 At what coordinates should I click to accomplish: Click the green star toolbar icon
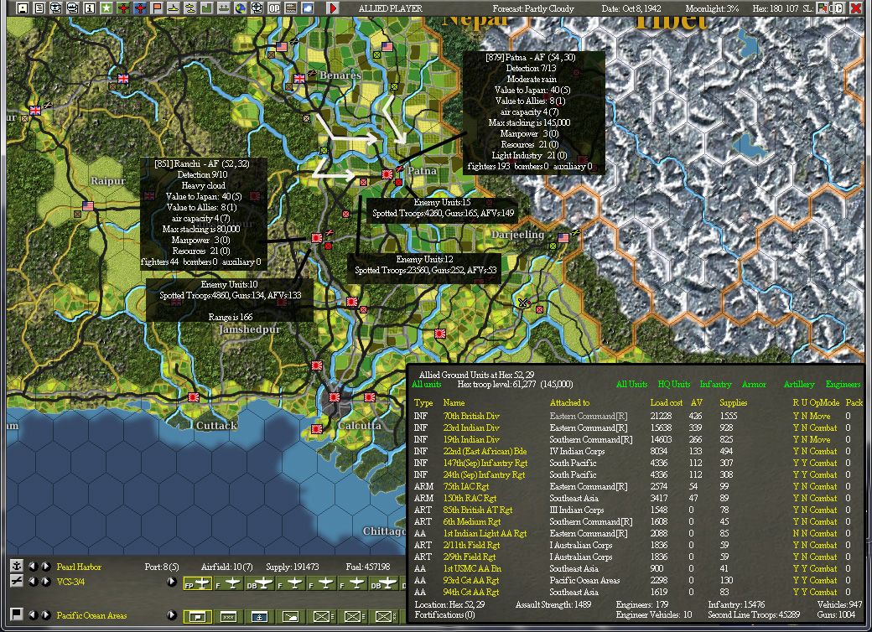click(106, 8)
